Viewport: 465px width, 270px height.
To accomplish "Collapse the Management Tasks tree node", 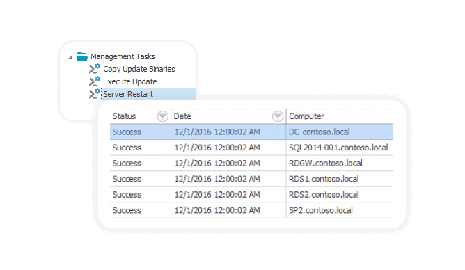I will point(70,57).
